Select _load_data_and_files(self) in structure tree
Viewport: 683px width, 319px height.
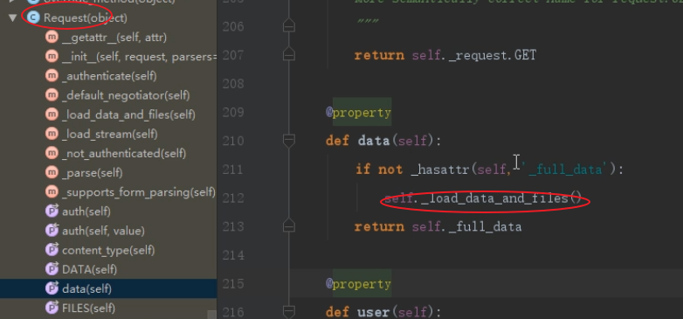coord(128,114)
